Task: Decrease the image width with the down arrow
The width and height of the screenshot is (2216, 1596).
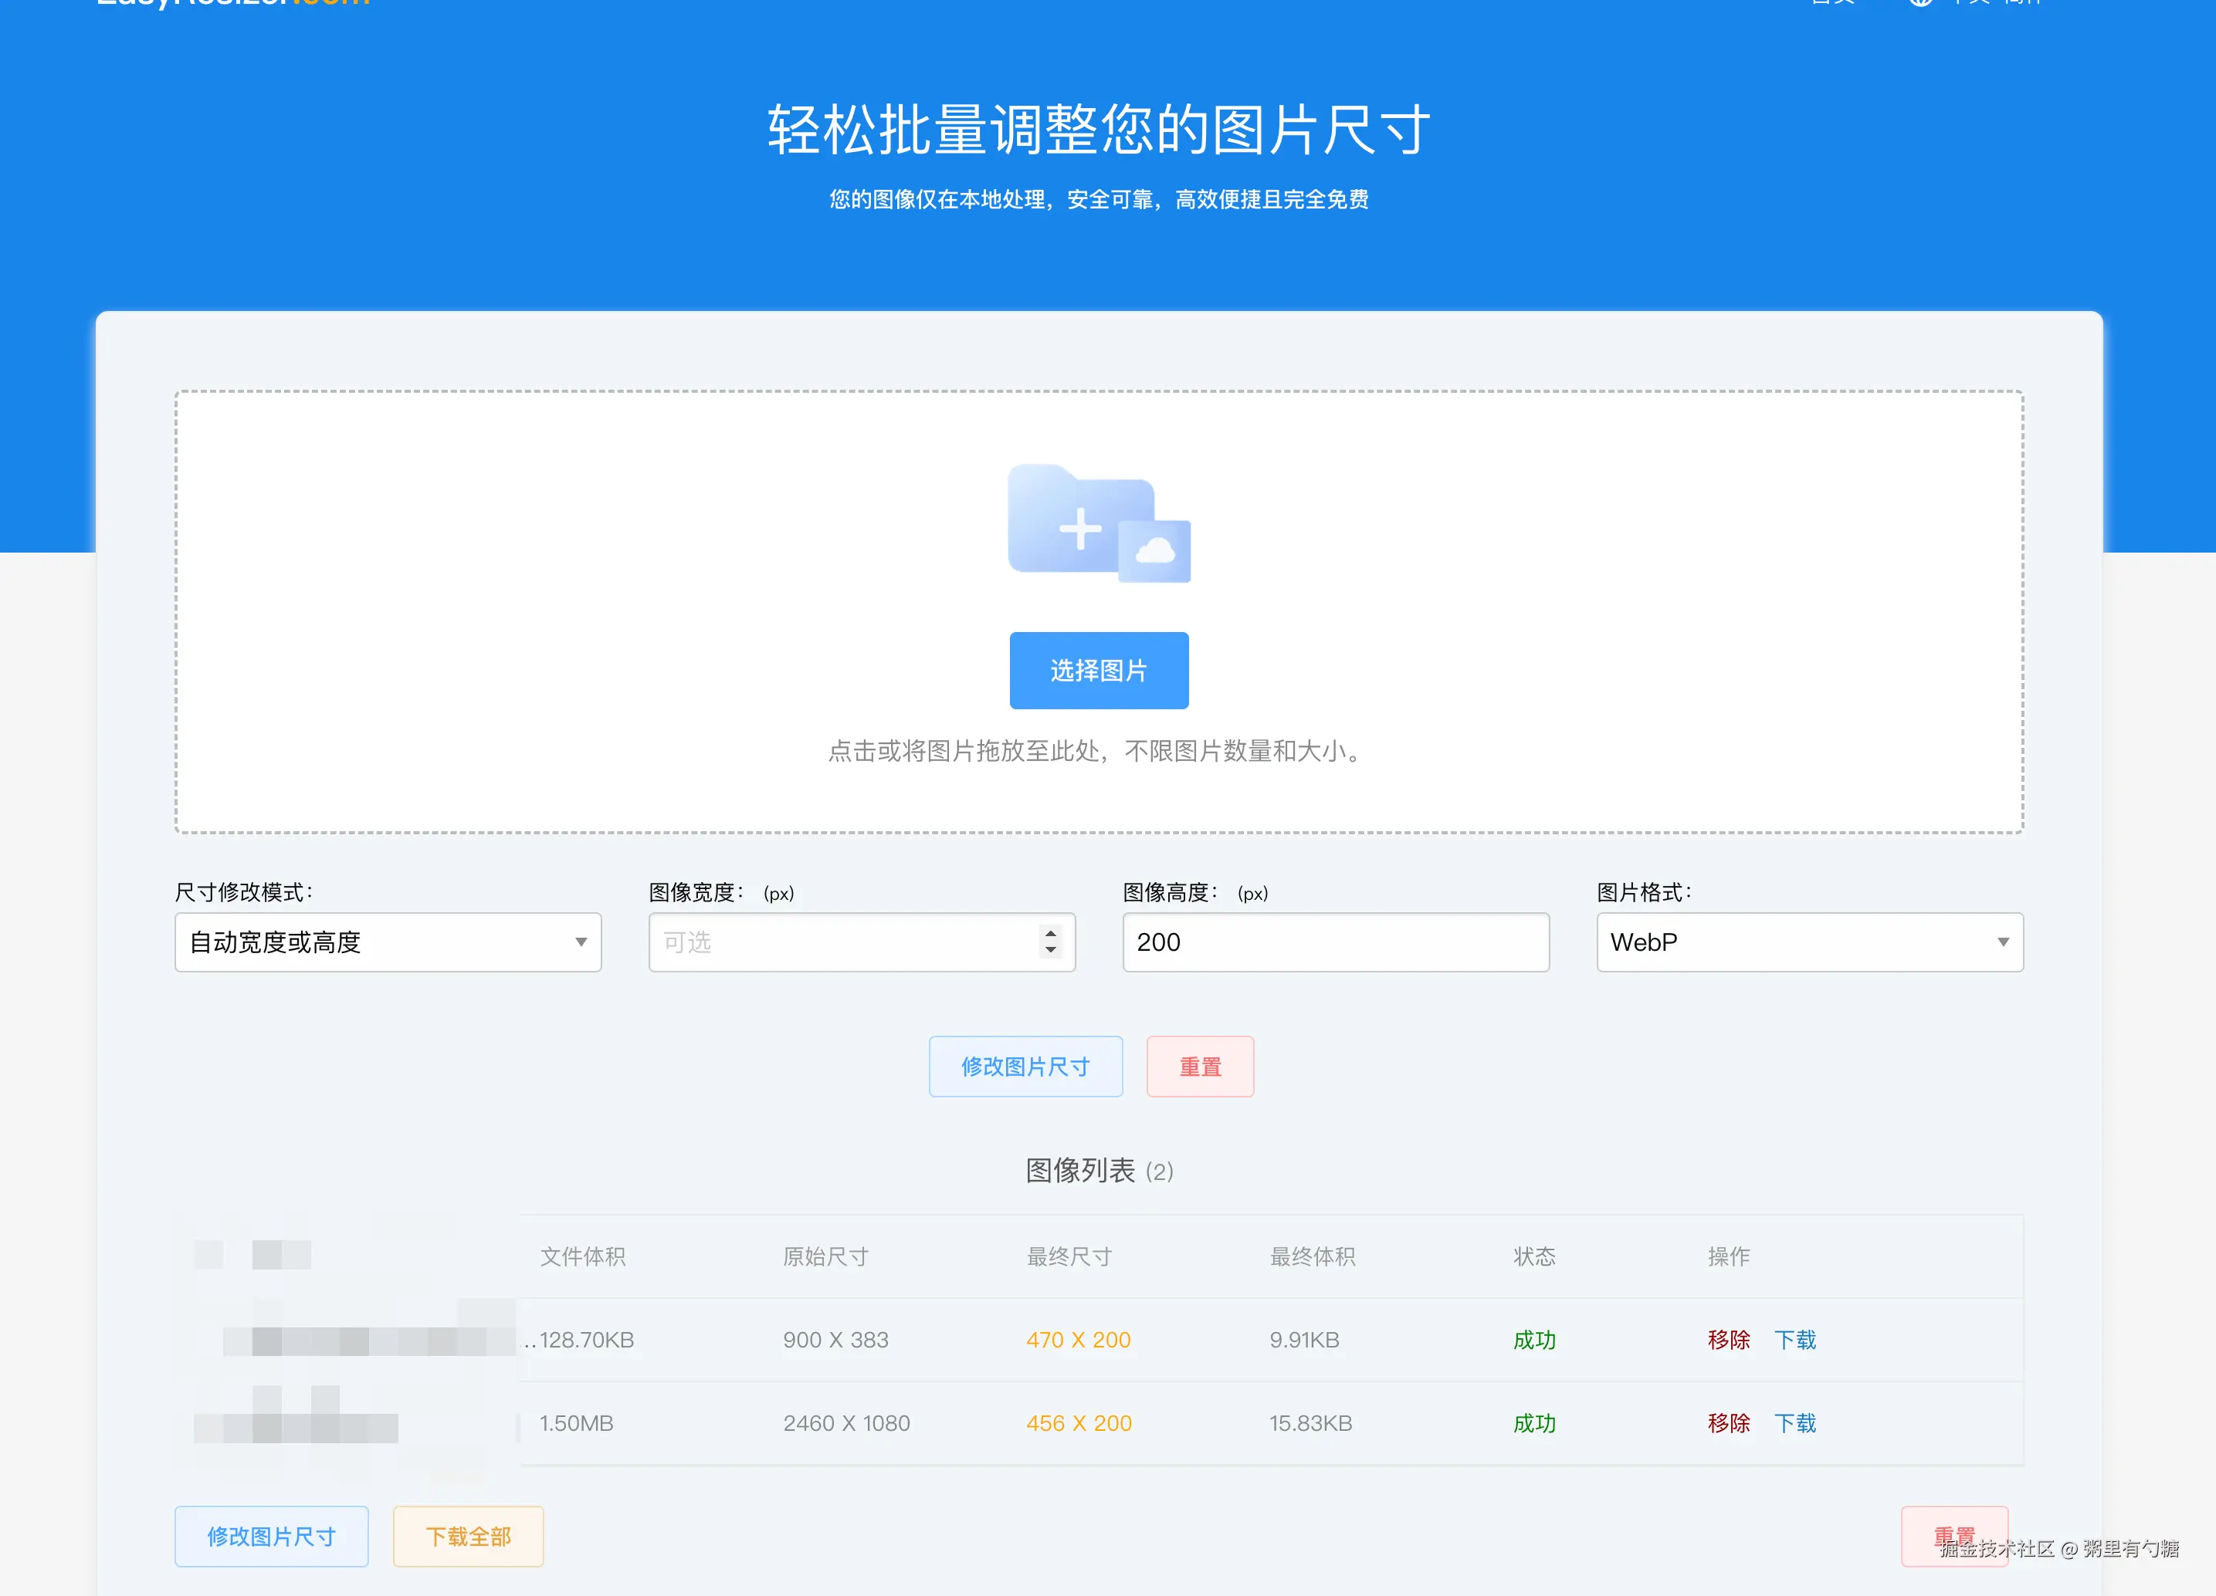Action: click(1050, 950)
